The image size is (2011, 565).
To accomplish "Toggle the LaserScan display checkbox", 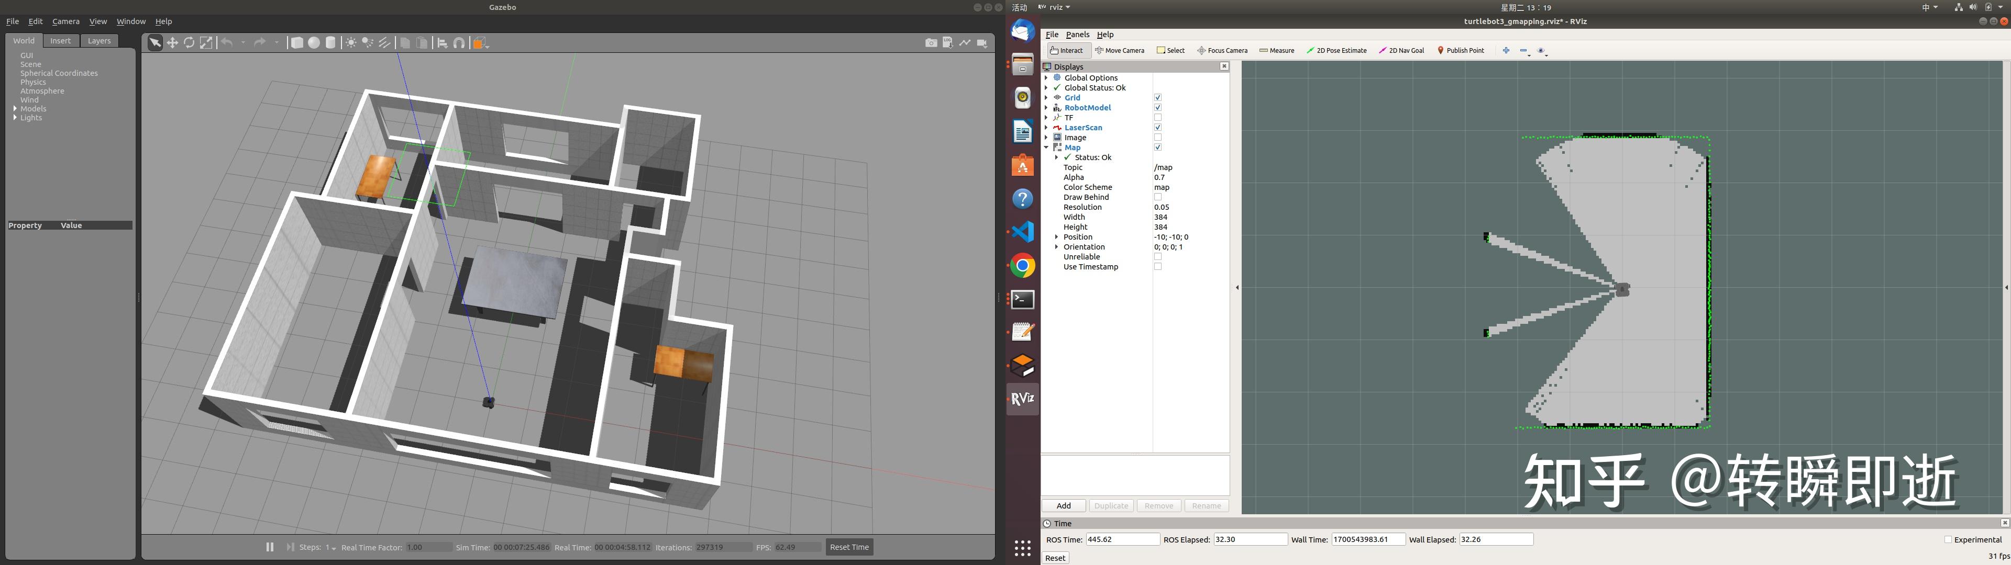I will click(x=1158, y=127).
